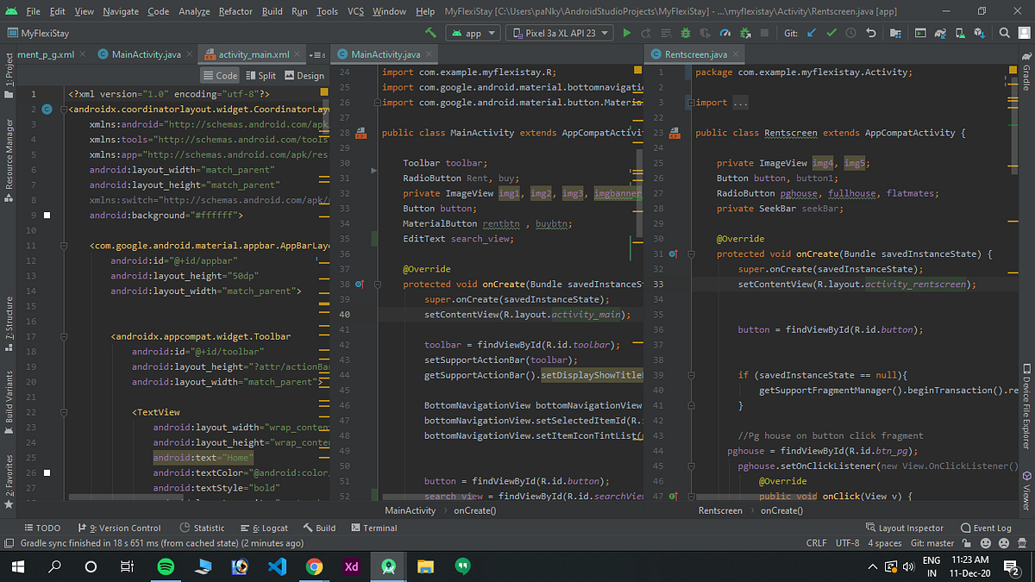Click class gutter icon on XML line 2
This screenshot has height=582, width=1035.
(47, 110)
